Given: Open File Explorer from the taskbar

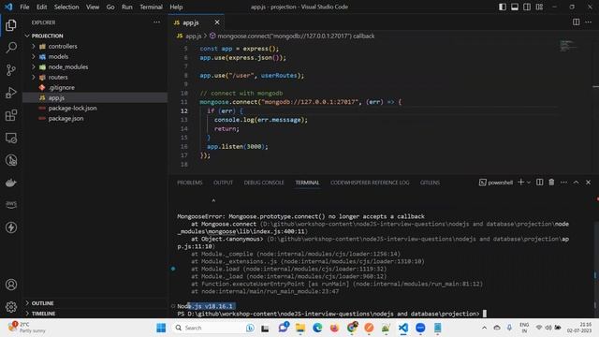Looking at the screenshot, I should (x=300, y=328).
